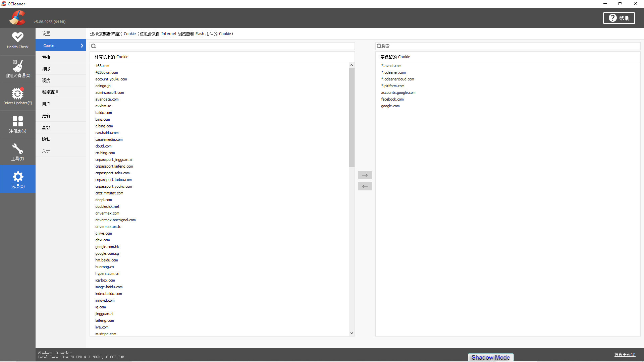Image resolution: width=644 pixels, height=362 pixels.
Task: Select cookie g.live.com
Action: pos(104,233)
